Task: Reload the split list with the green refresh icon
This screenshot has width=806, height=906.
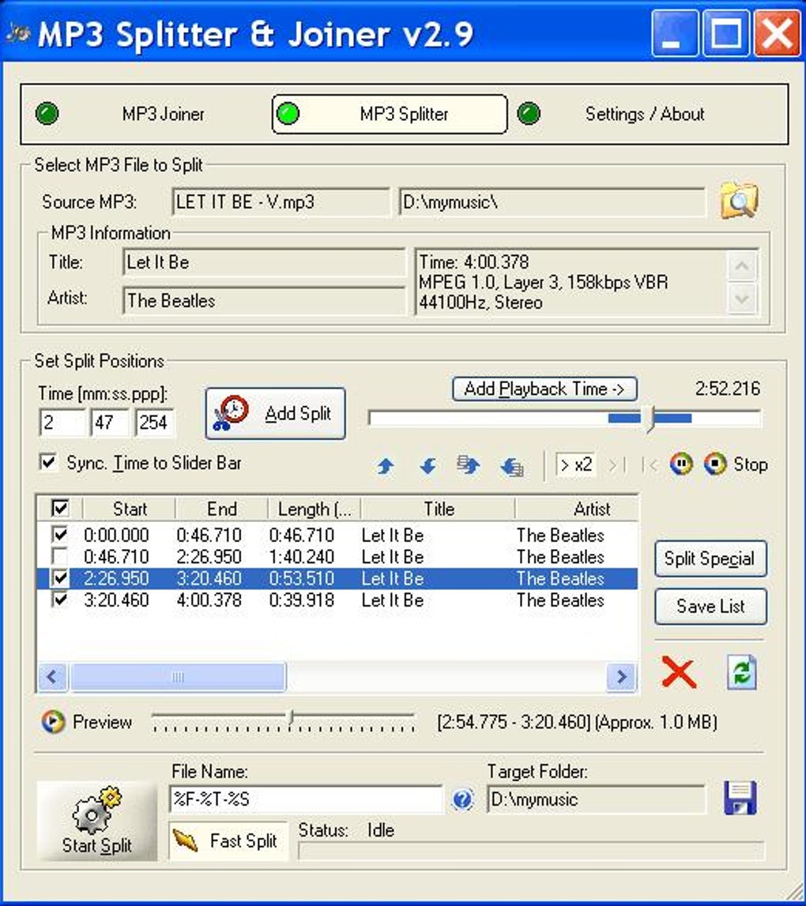Action: click(742, 672)
